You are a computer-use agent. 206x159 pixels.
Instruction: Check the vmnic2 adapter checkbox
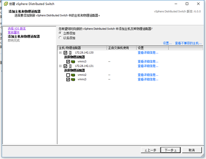point(68,75)
